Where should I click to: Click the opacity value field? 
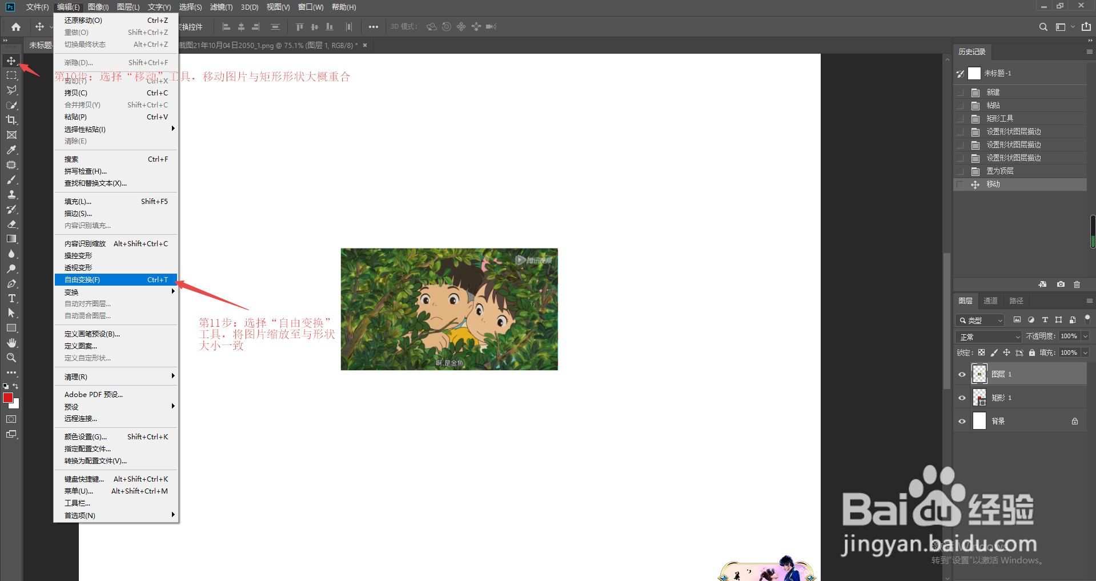click(x=1069, y=336)
